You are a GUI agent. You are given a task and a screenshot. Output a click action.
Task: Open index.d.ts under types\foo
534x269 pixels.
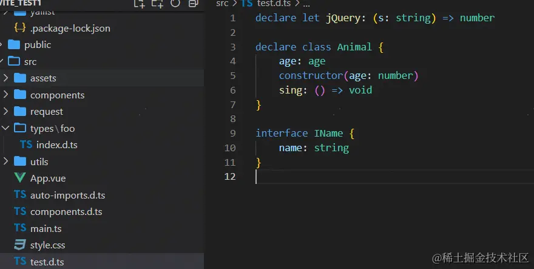57,145
